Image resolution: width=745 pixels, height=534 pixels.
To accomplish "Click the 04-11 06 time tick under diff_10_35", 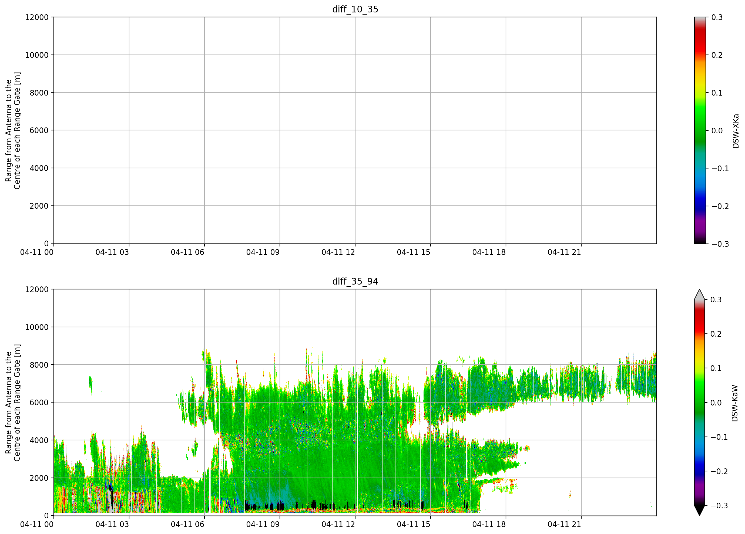I will click(187, 252).
